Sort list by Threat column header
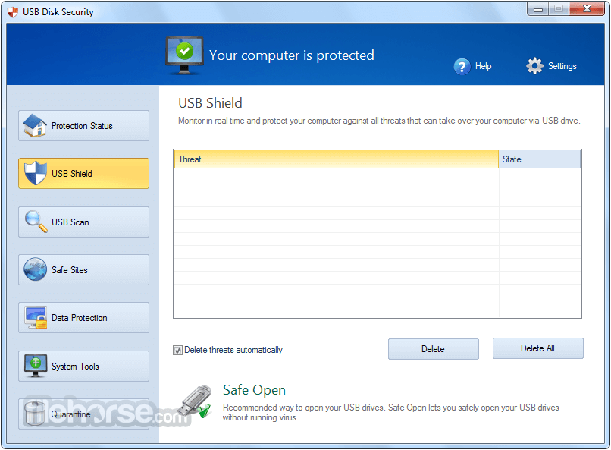The image size is (611, 450). [x=337, y=159]
